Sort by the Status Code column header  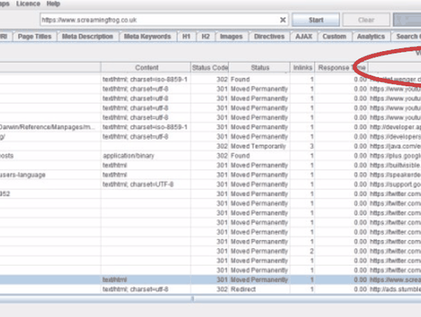210,67
